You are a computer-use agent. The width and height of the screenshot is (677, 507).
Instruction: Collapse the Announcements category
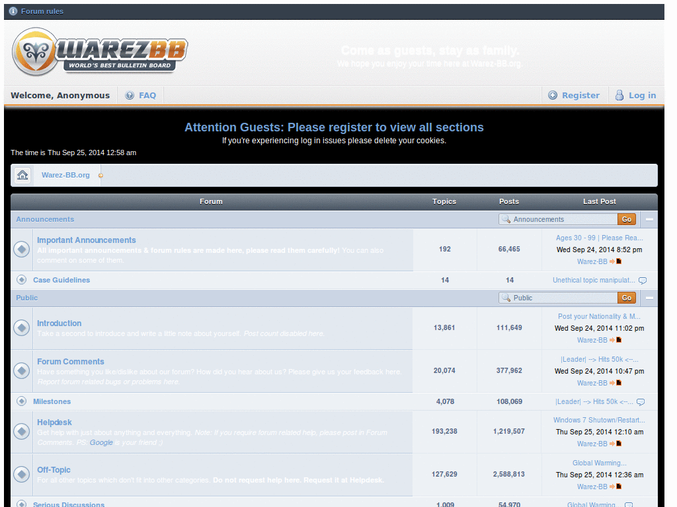tap(649, 219)
